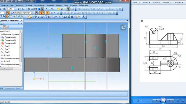Toggle the orange parametric mode button
The width and height of the screenshot is (186, 104).
[47, 13]
